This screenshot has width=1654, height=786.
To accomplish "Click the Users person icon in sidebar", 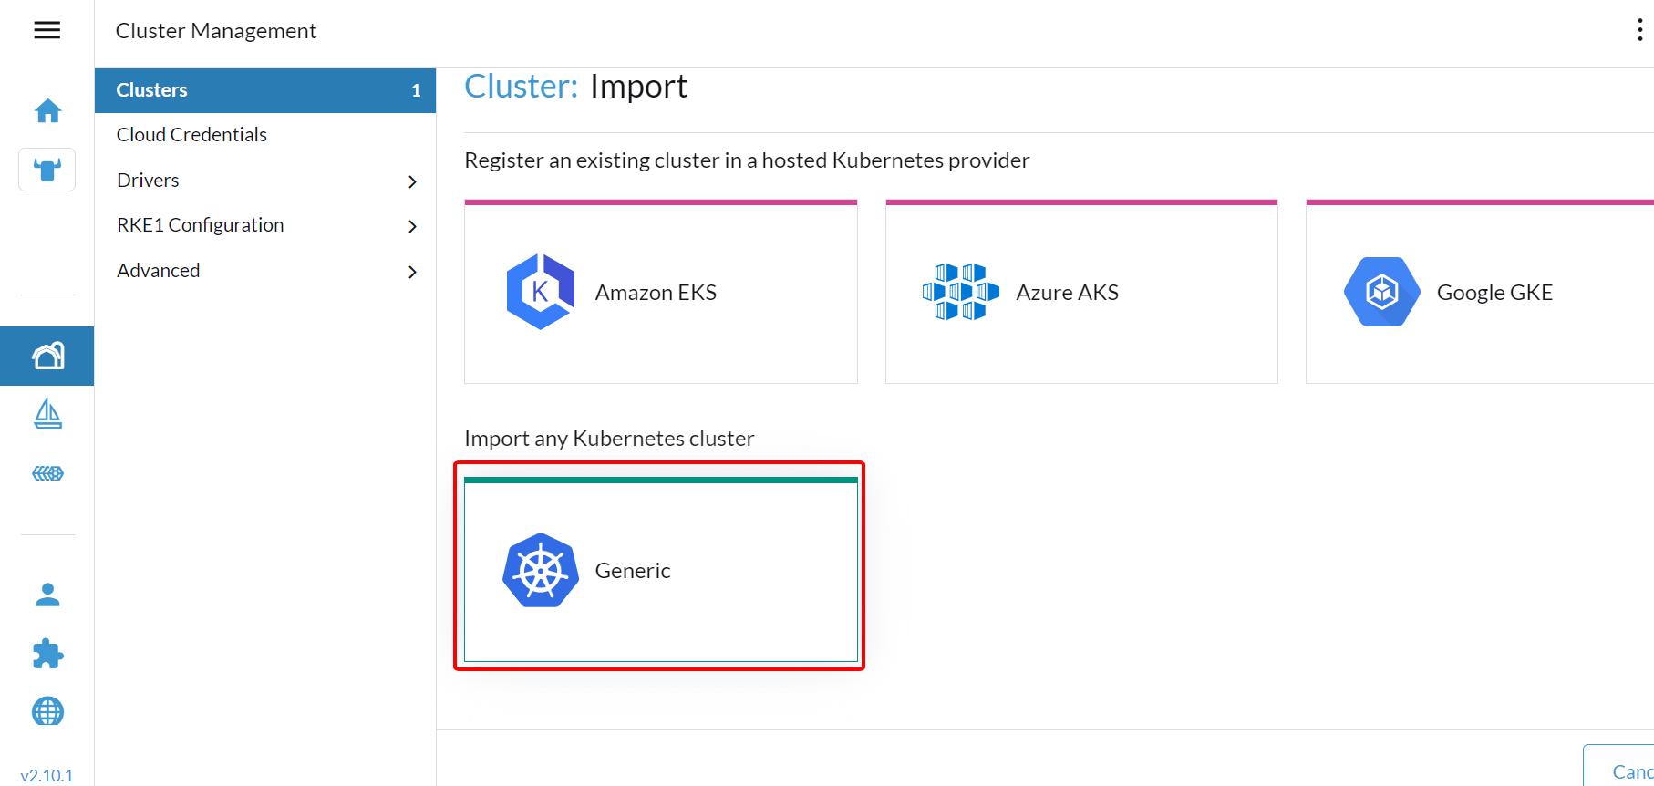I will (x=47, y=595).
